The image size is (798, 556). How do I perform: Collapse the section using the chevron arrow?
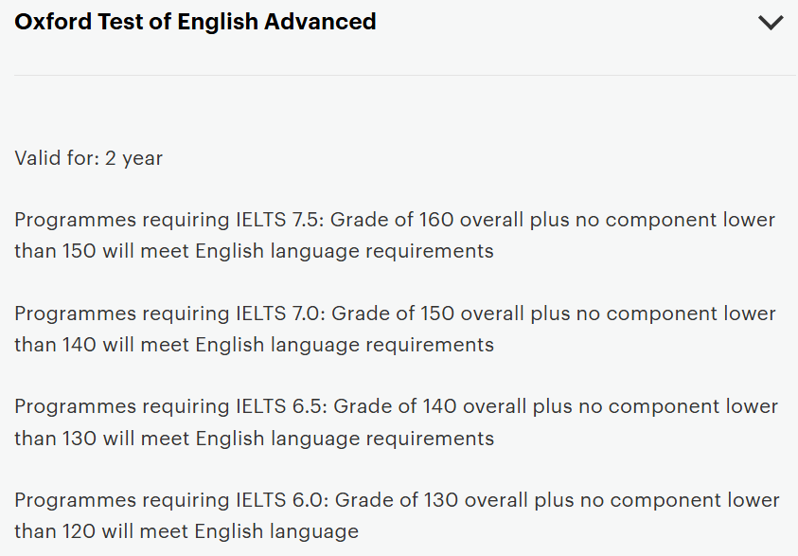771,23
